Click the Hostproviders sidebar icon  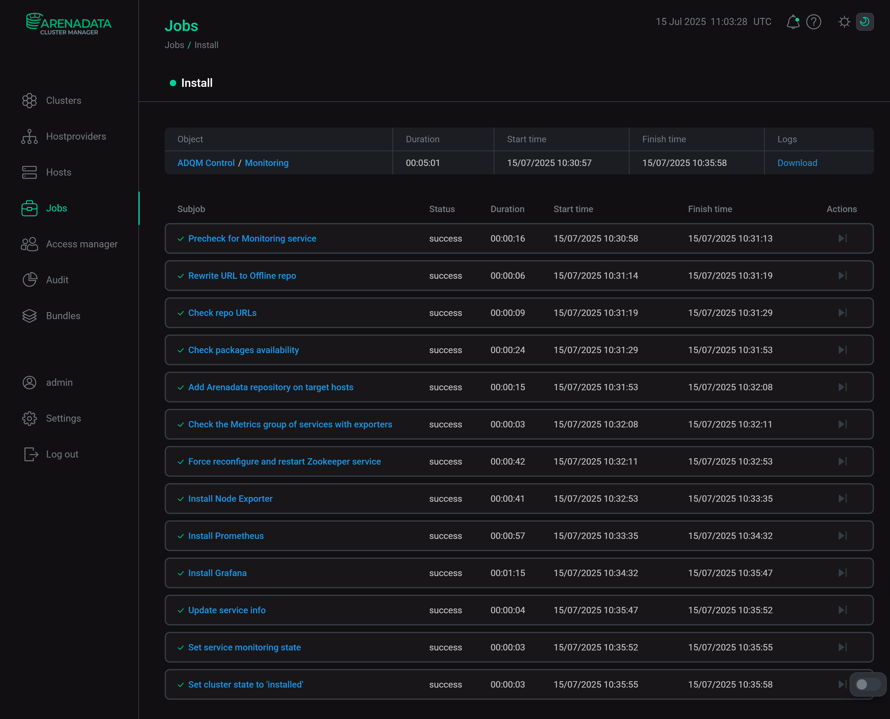(29, 136)
